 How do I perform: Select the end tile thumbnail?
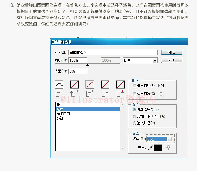tap(120, 85)
